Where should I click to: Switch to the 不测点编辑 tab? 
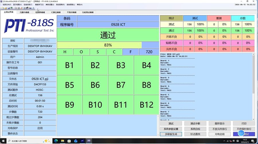click(x=72, y=12)
